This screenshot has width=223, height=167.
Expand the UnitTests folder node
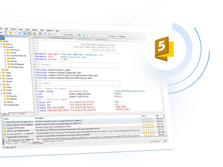coord(5,99)
